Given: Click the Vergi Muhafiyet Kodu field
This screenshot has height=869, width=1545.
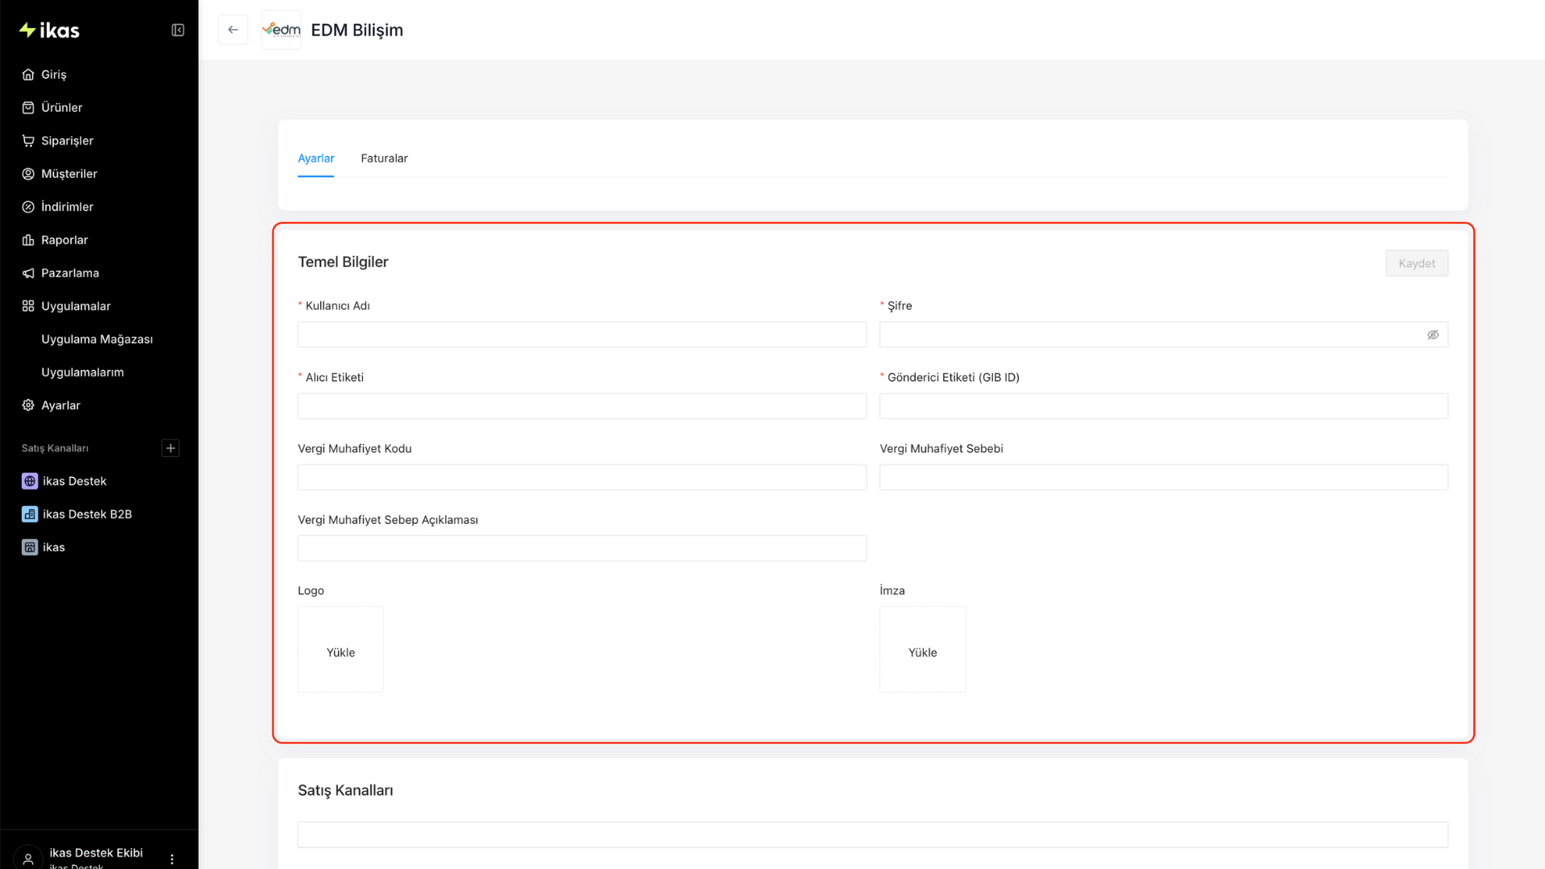Looking at the screenshot, I should pos(582,477).
